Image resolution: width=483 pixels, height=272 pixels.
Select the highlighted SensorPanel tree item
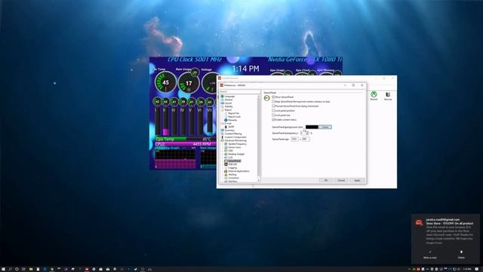coord(235,161)
